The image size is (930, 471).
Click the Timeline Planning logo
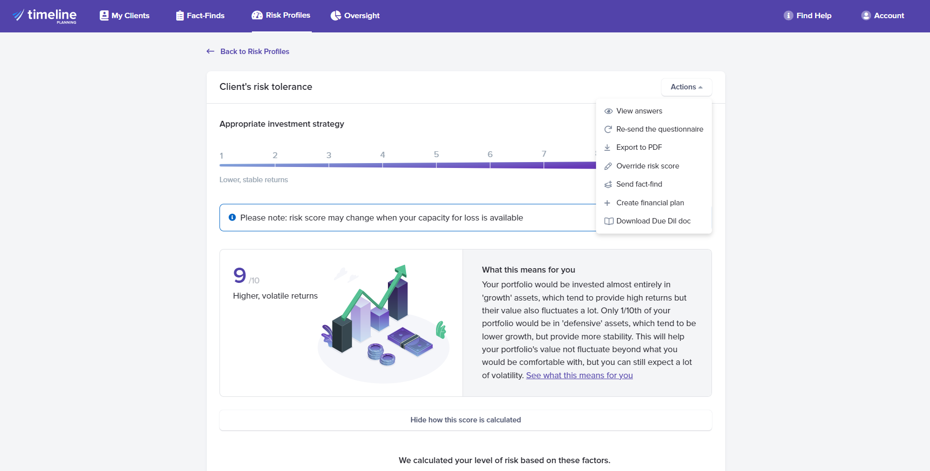click(x=45, y=16)
